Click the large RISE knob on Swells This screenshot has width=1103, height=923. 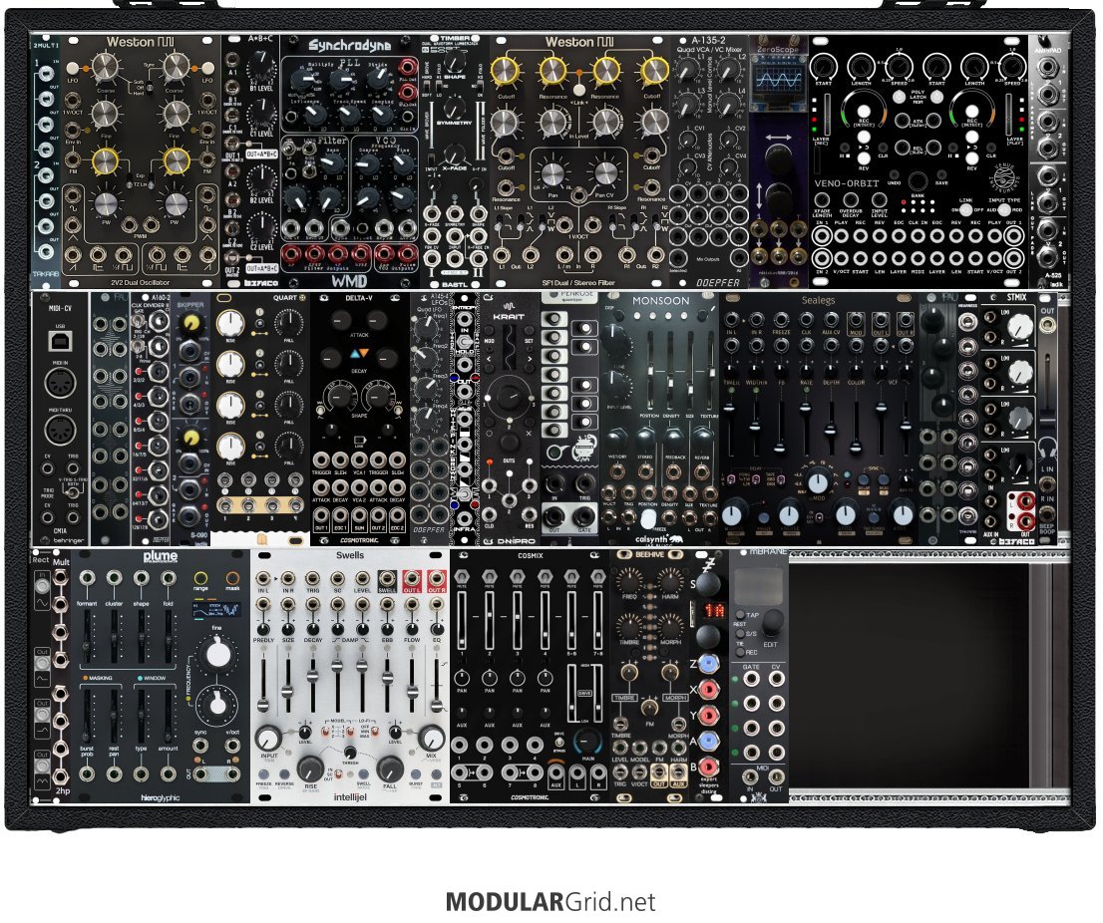pyautogui.click(x=310, y=768)
